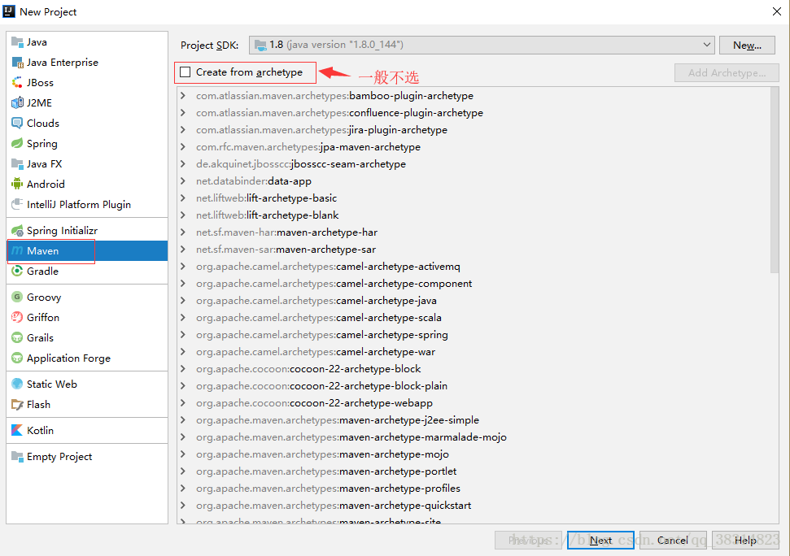The width and height of the screenshot is (790, 556).
Task: Select the Gradle icon
Action: pyautogui.click(x=17, y=271)
